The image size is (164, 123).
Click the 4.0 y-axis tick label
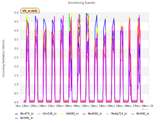pyautogui.click(x=16, y=31)
